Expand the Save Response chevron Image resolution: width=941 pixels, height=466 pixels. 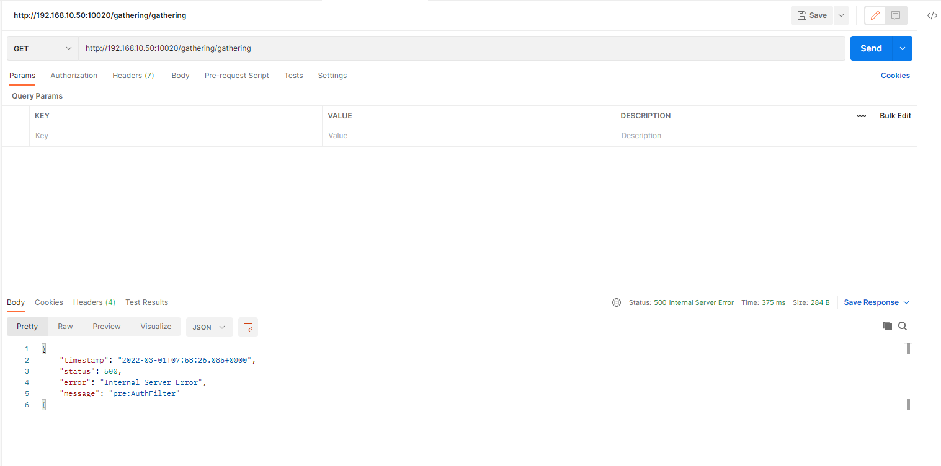906,302
